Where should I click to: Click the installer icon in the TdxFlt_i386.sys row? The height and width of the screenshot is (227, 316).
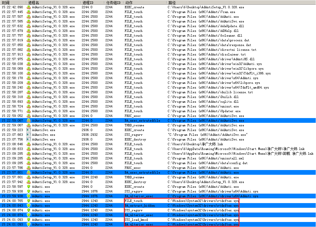(29, 73)
